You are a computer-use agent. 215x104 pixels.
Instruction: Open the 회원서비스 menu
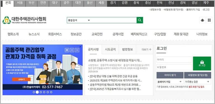(55, 34)
